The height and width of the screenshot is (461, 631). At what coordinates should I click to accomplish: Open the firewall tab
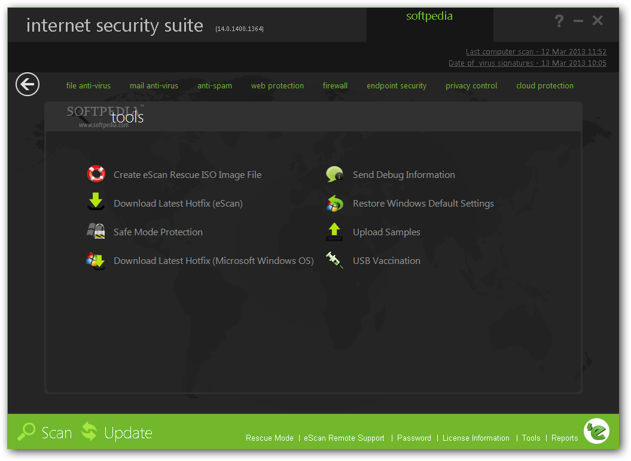click(335, 85)
